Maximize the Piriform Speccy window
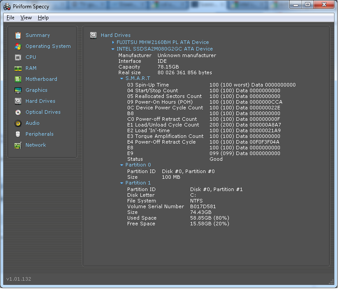Viewport: 338px width, 289px height. 308,4
